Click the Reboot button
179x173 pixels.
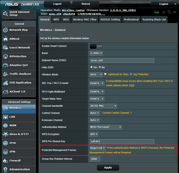tap(86, 4)
